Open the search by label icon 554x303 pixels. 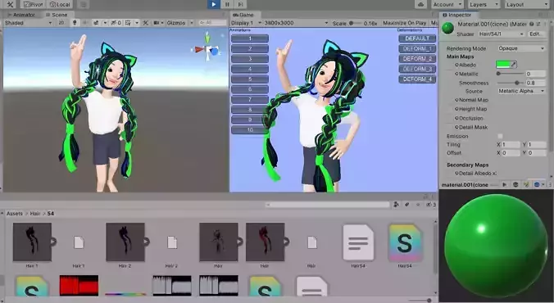click(406, 205)
